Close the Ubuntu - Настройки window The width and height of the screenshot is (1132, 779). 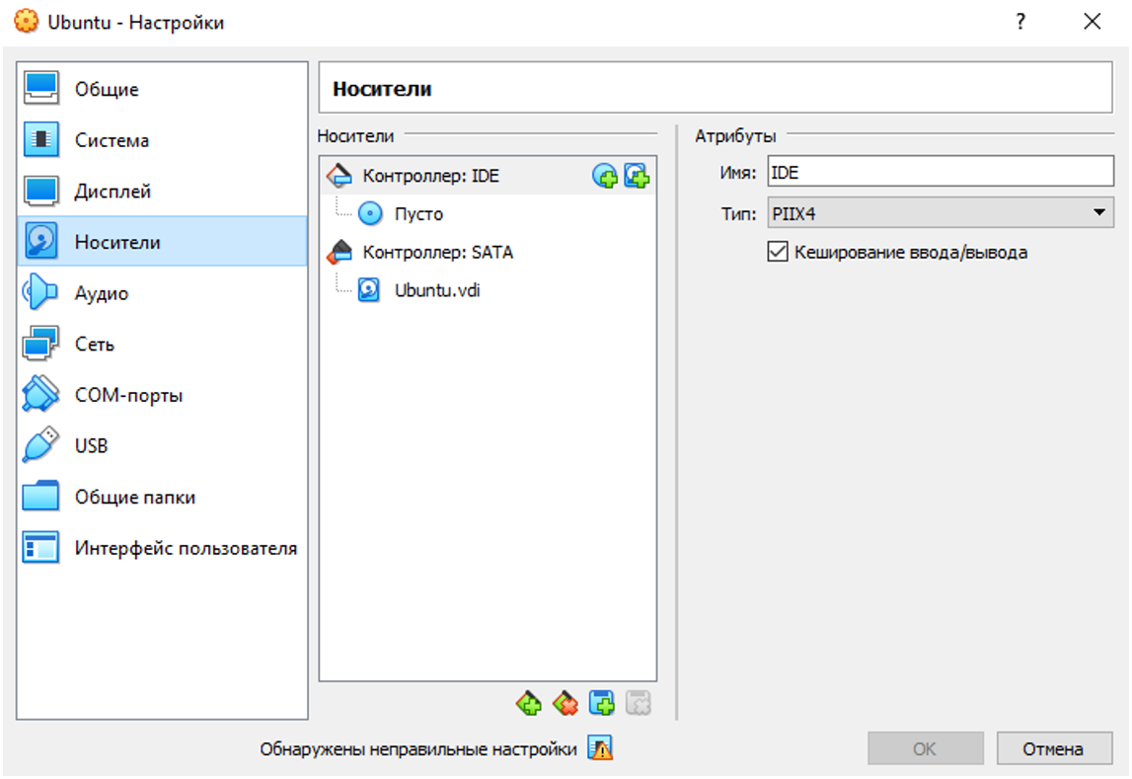[x=1093, y=22]
